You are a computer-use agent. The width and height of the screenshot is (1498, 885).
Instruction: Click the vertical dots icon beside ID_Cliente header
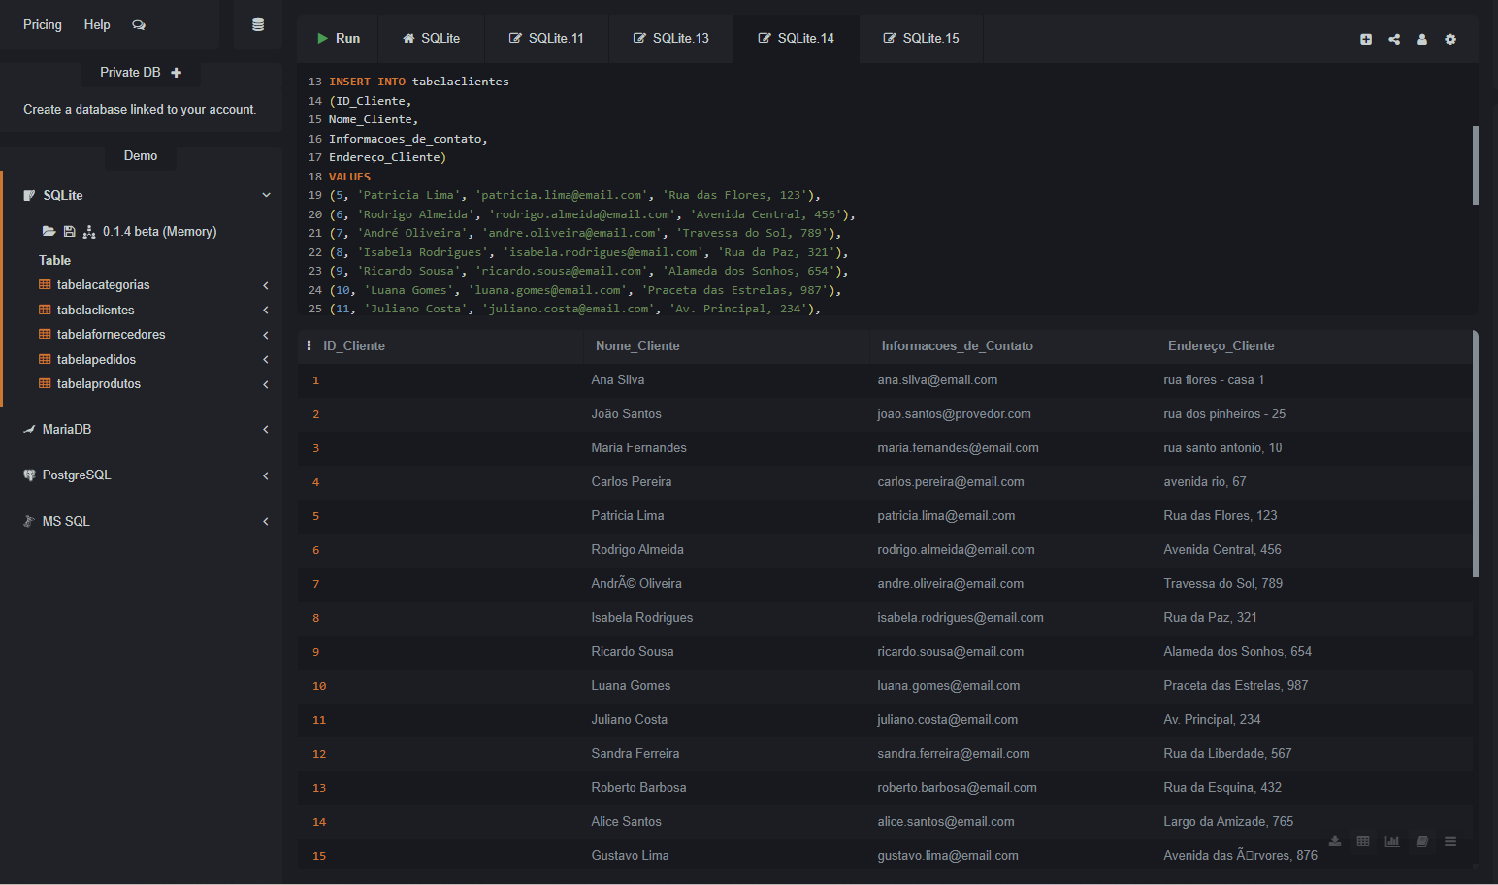click(309, 345)
